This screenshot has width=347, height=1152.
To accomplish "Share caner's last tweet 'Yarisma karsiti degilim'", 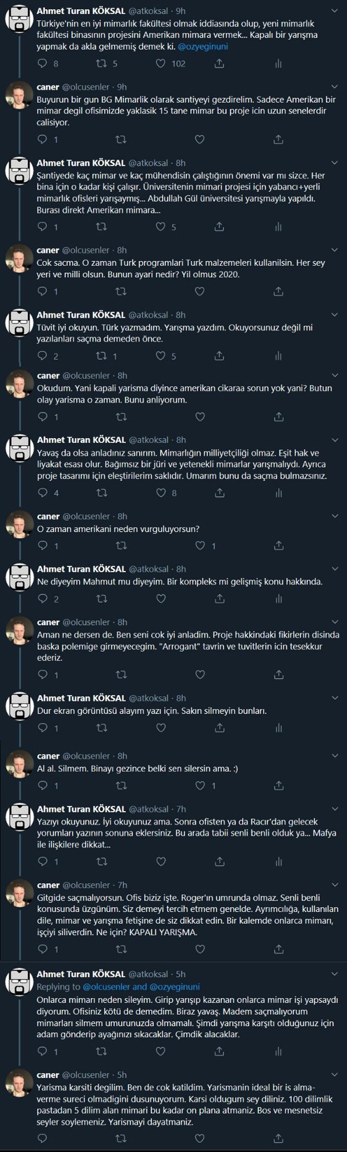I will click(x=279, y=1139).
